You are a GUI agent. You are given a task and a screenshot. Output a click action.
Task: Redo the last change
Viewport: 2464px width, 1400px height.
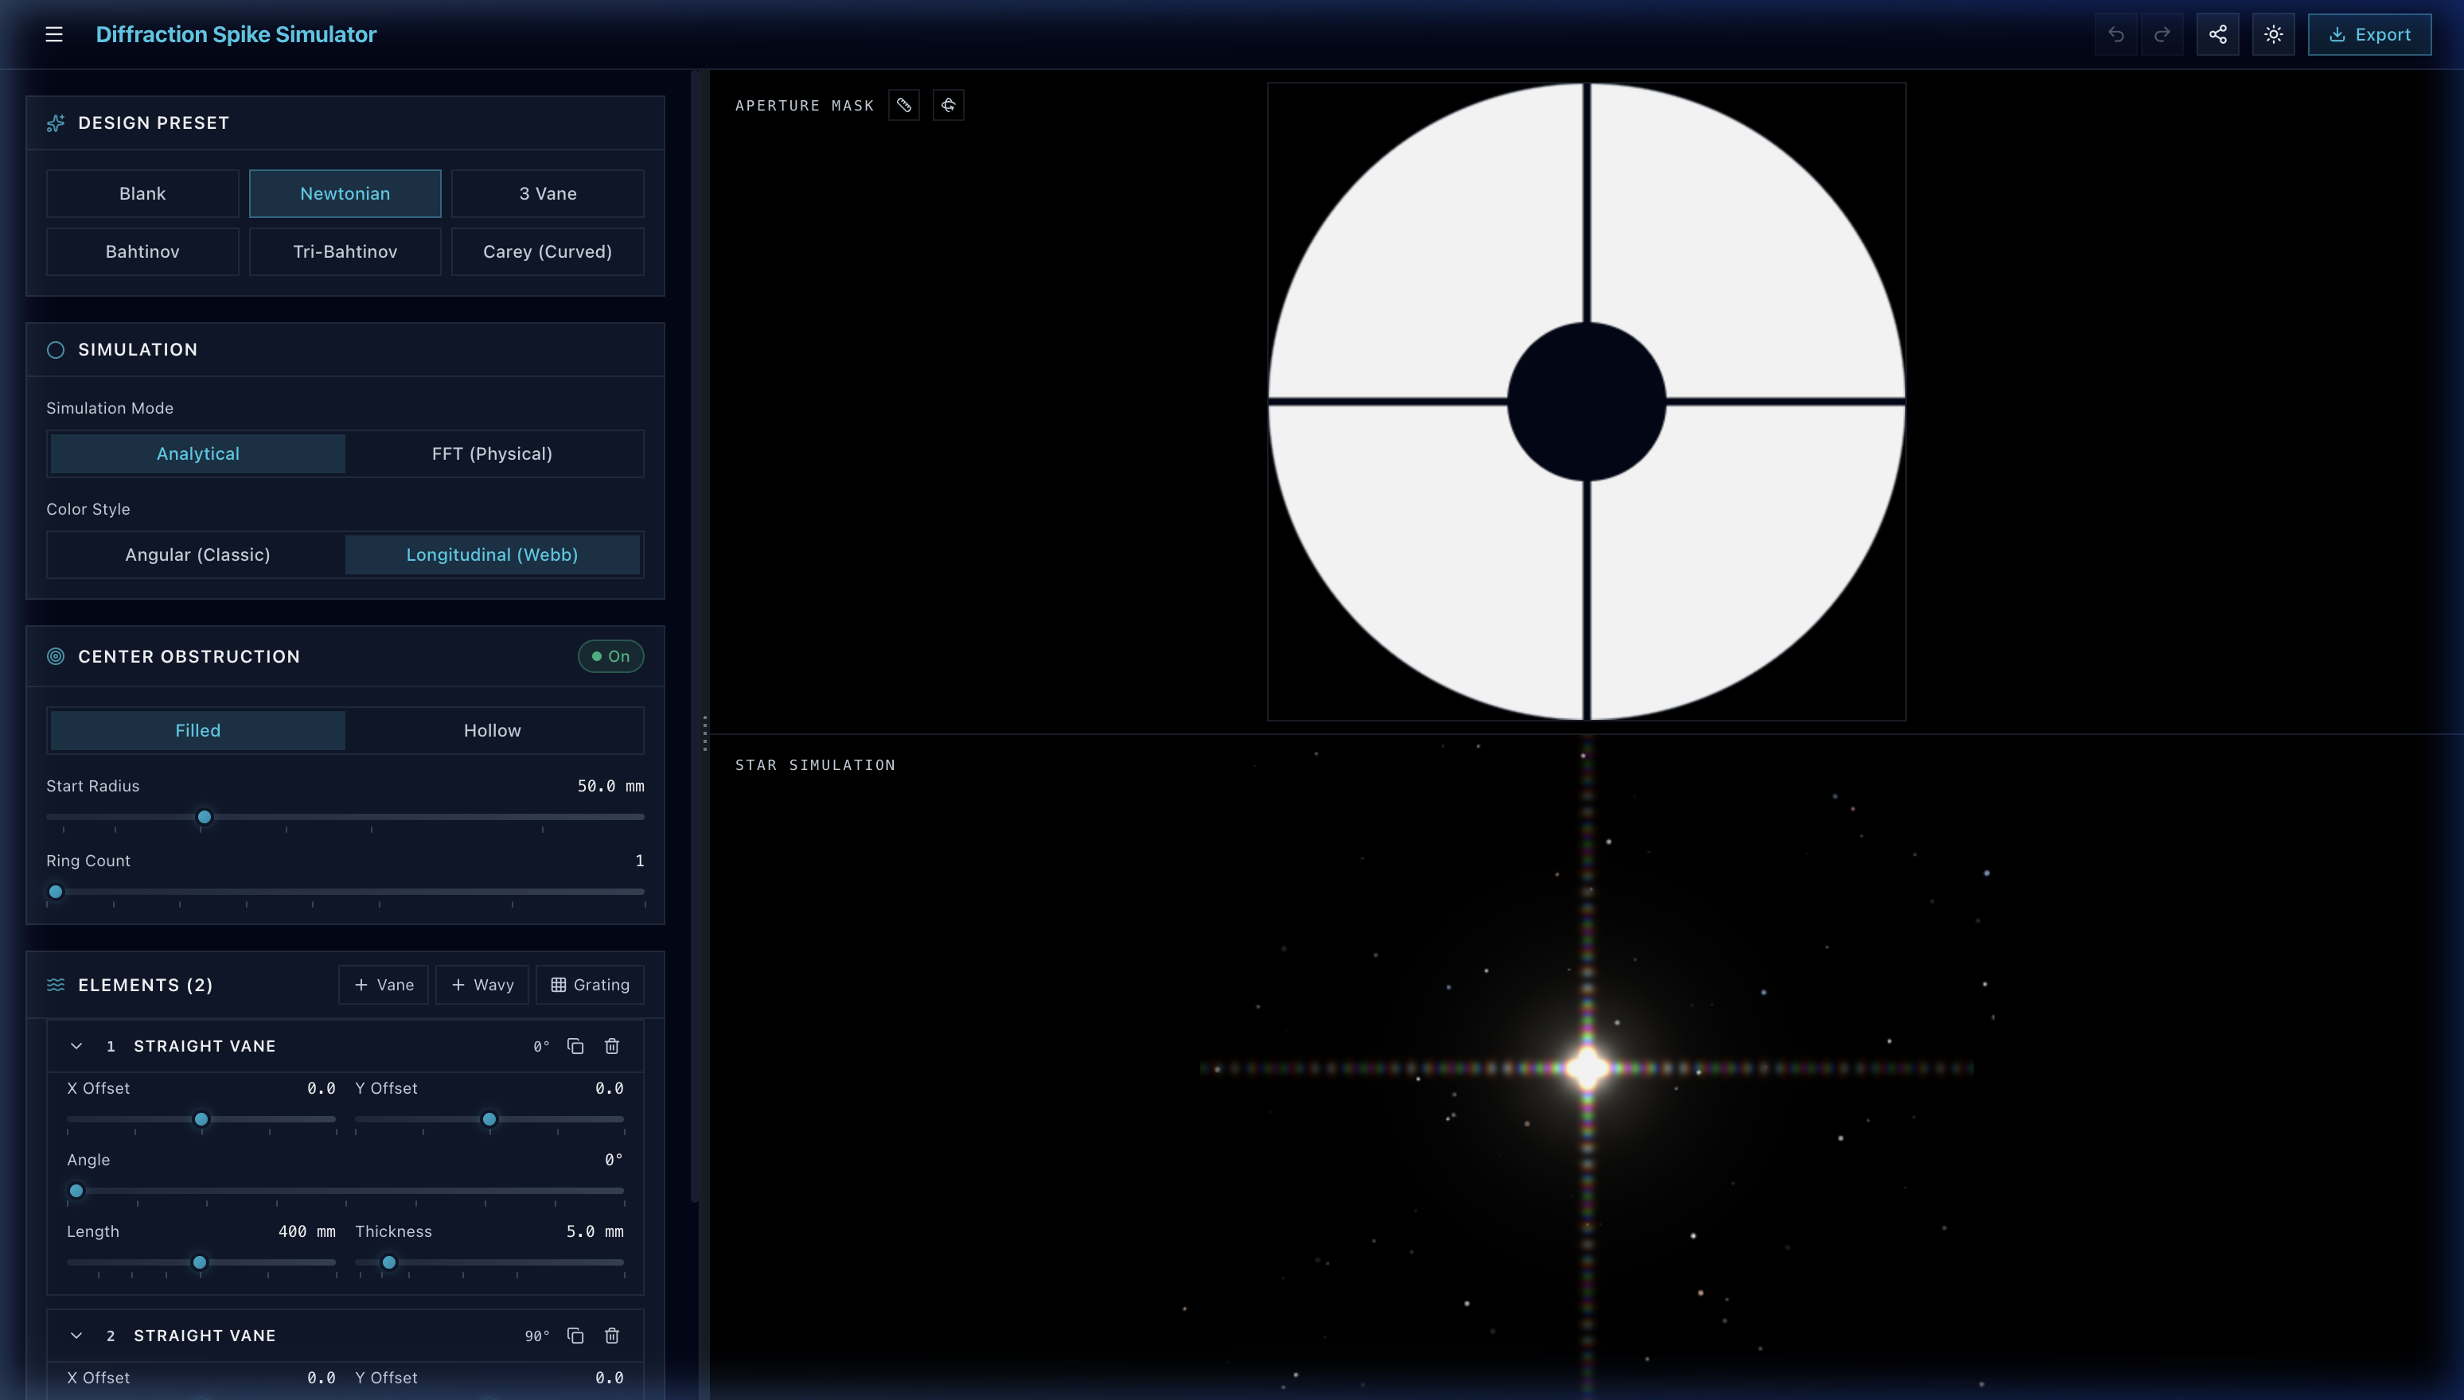(x=2163, y=33)
